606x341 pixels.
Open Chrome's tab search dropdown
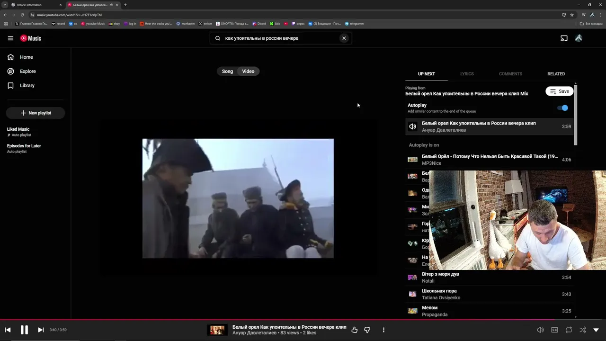4,5
